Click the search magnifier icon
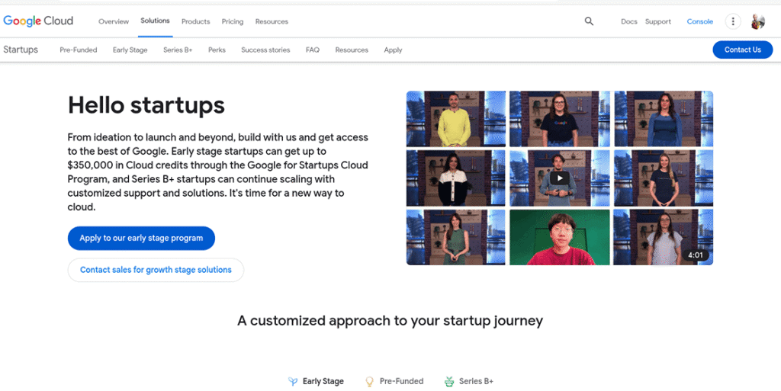Image resolution: width=781 pixels, height=391 pixels. click(x=589, y=21)
